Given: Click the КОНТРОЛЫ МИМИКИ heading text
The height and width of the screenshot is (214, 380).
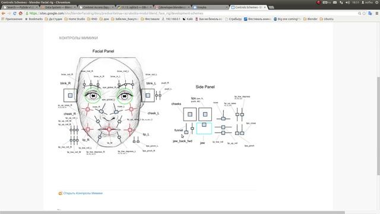Looking at the screenshot, I should (x=78, y=38).
